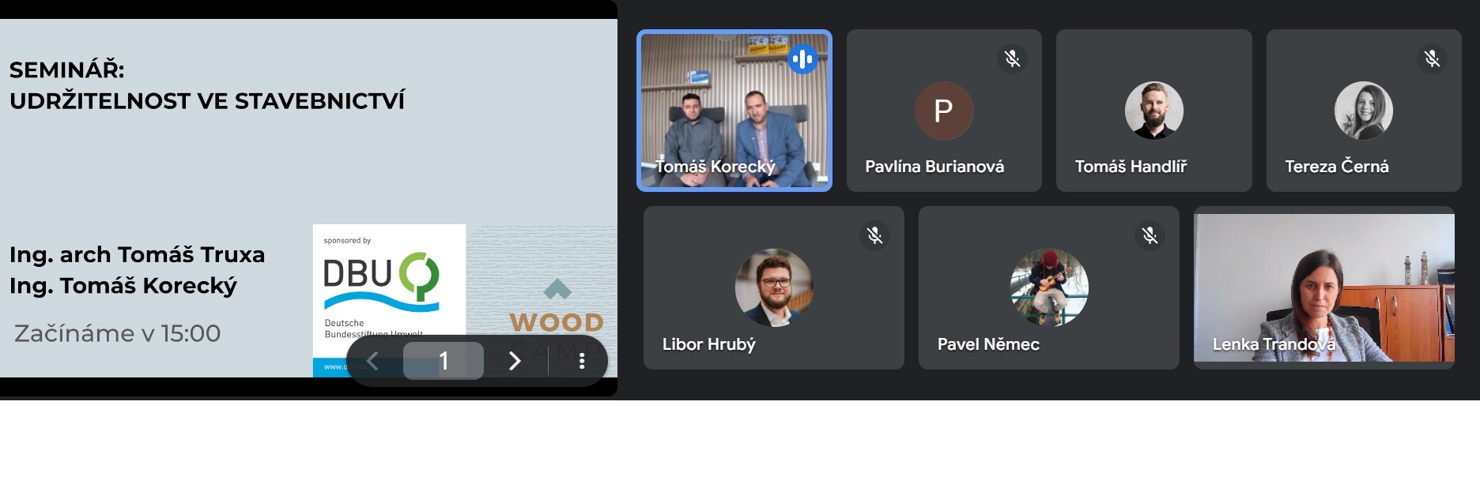Click Tereza Černá's profile photo
Viewport: 1480px width, 503px height.
tap(1364, 111)
